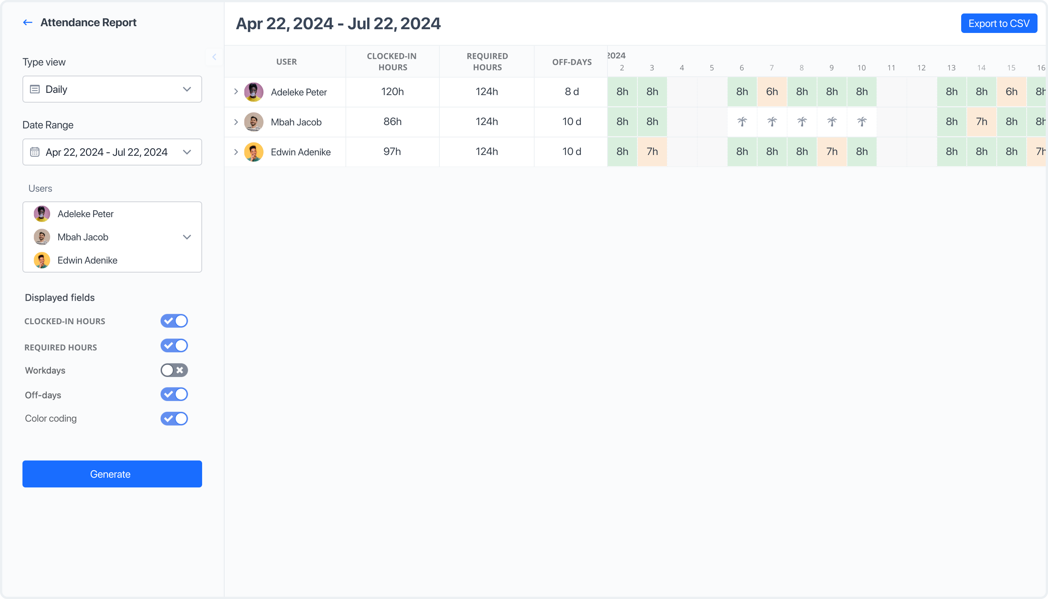Expand the Edwin Adenike row
This screenshot has height=599, width=1048.
(236, 152)
